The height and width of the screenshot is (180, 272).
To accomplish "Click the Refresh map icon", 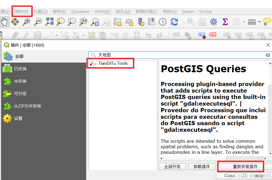I will coord(174,22).
